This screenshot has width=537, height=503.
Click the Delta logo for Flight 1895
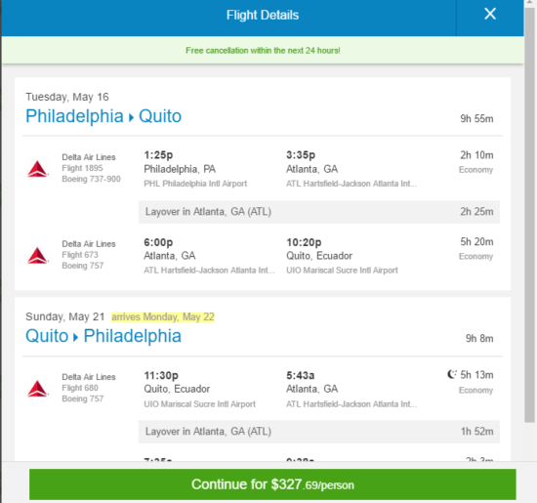pyautogui.click(x=38, y=169)
